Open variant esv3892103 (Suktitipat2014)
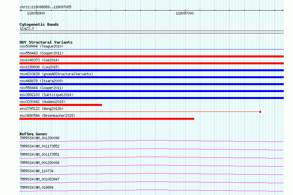The image size is (293, 195). 46,95
